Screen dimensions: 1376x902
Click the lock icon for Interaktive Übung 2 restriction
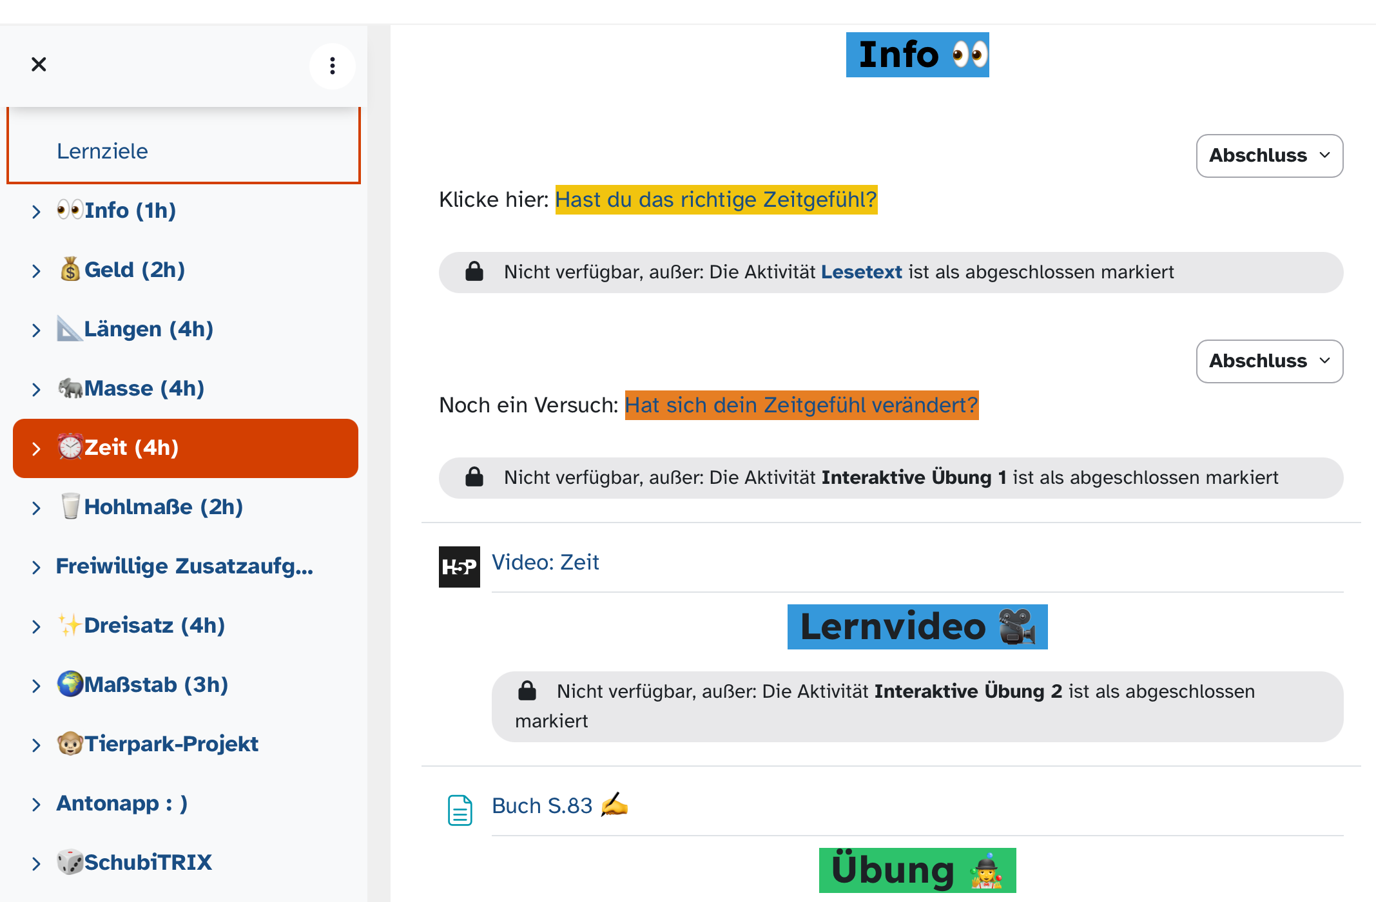pyautogui.click(x=527, y=691)
